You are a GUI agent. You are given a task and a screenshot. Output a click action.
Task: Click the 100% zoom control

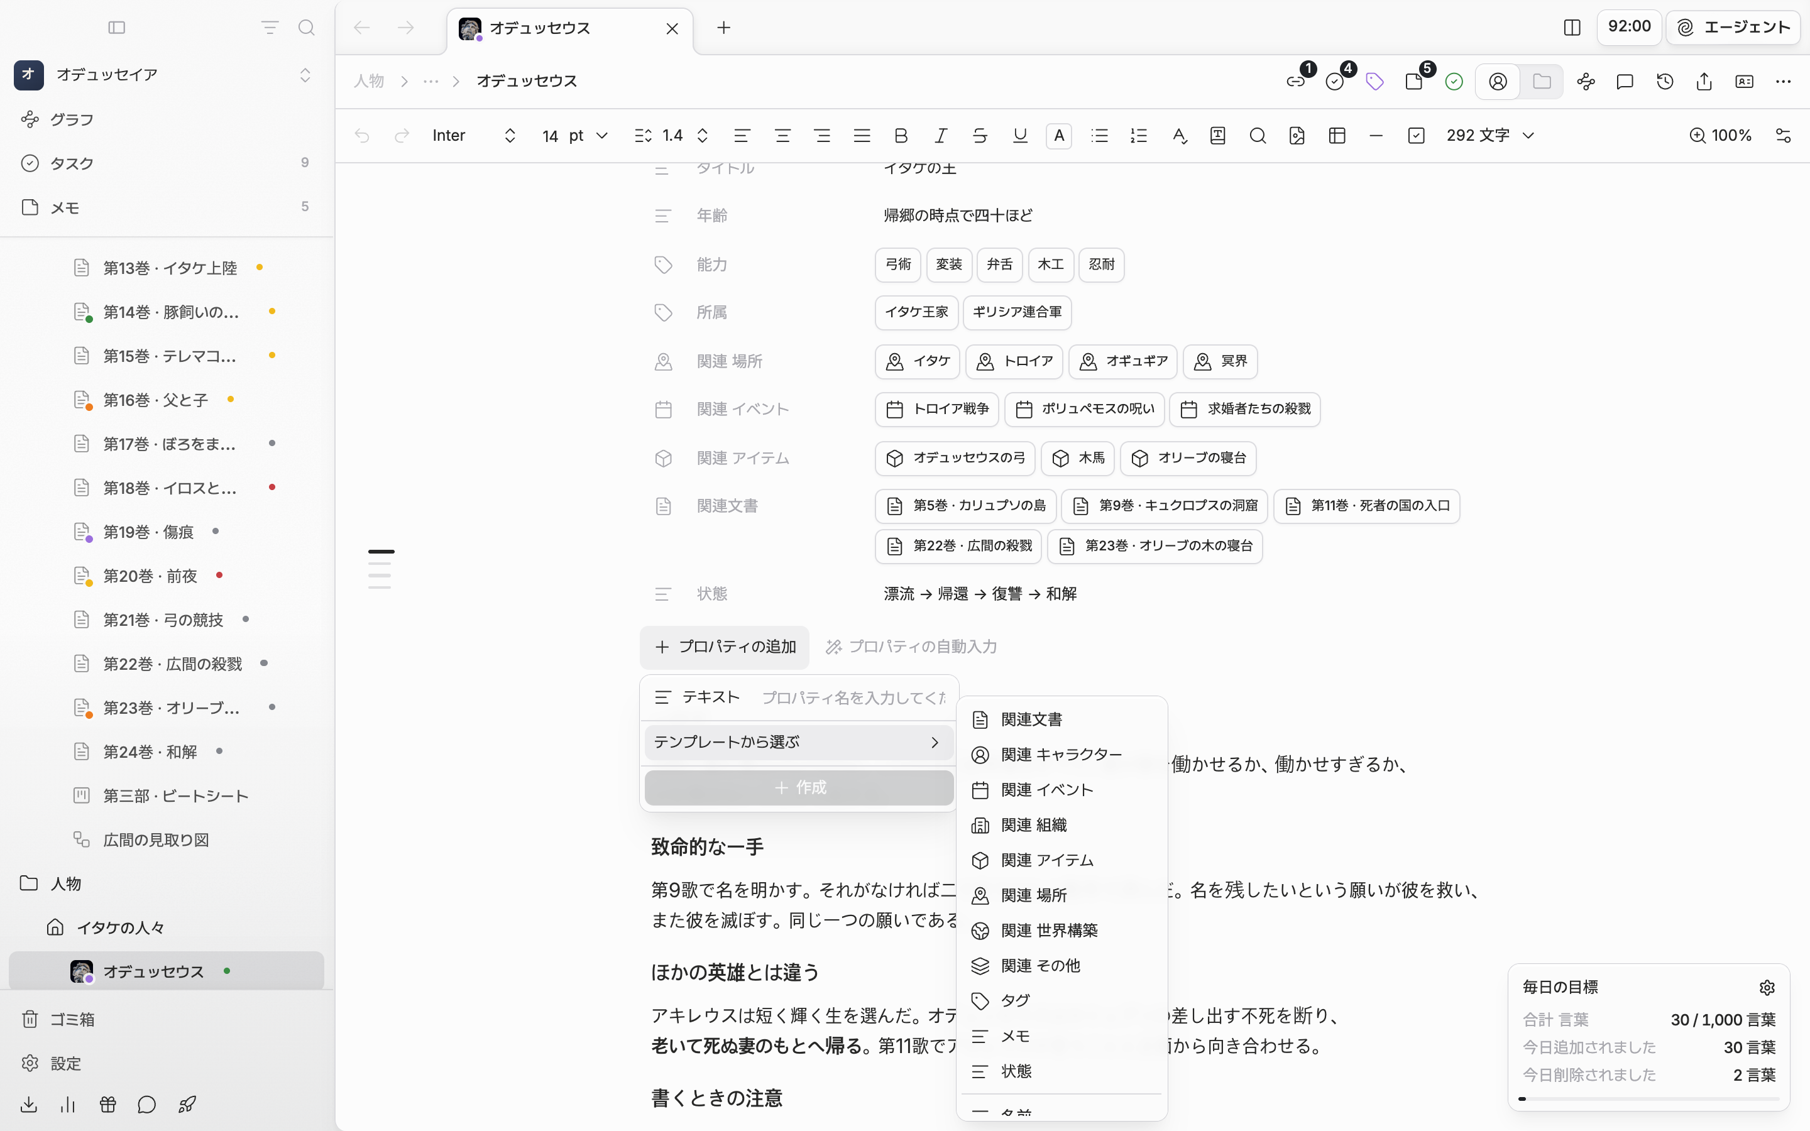click(x=1720, y=135)
